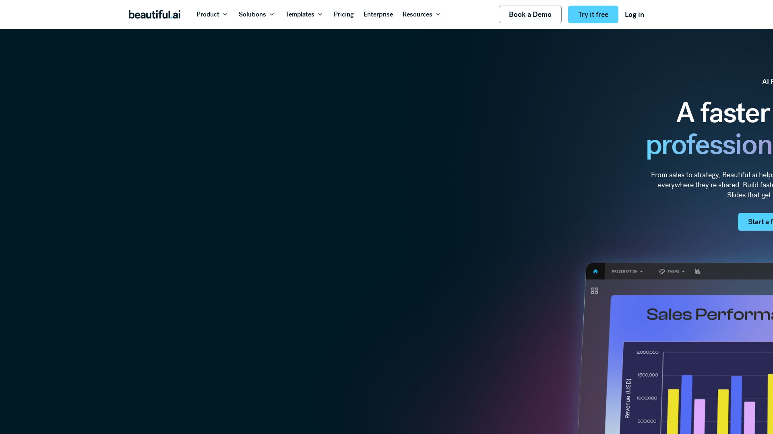Open the Enterprise page
This screenshot has height=434, width=773.
click(x=378, y=14)
